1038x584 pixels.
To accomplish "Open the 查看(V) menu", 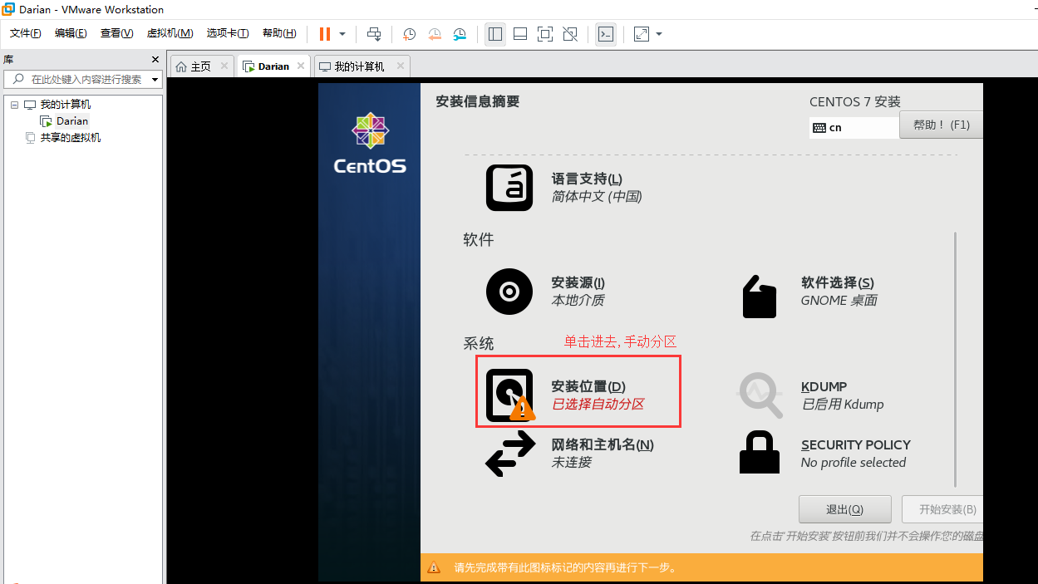I will (x=116, y=33).
